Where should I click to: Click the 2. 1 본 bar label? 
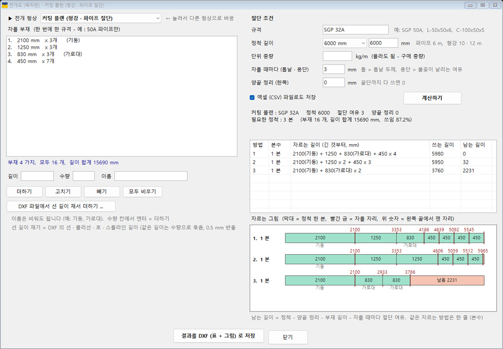tap(261, 259)
